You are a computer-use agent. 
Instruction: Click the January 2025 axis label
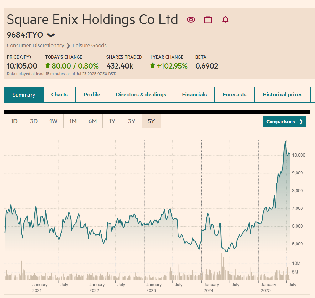click(x=268, y=288)
